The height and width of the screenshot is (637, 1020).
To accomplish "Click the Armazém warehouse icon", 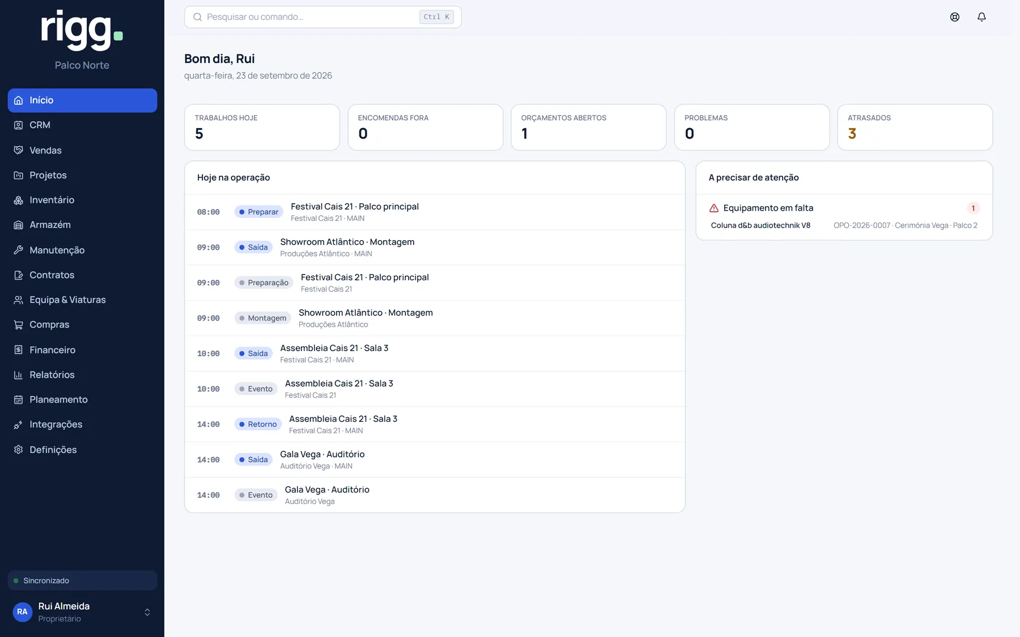I will [19, 225].
